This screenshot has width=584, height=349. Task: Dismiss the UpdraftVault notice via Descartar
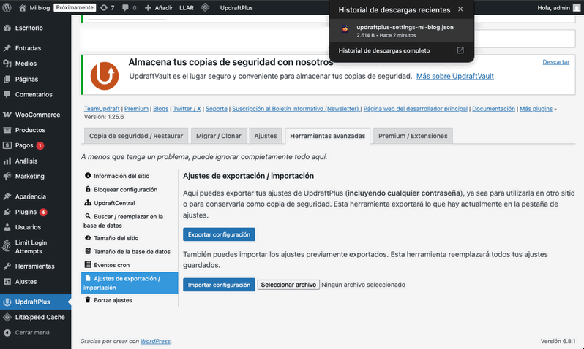[x=555, y=62]
